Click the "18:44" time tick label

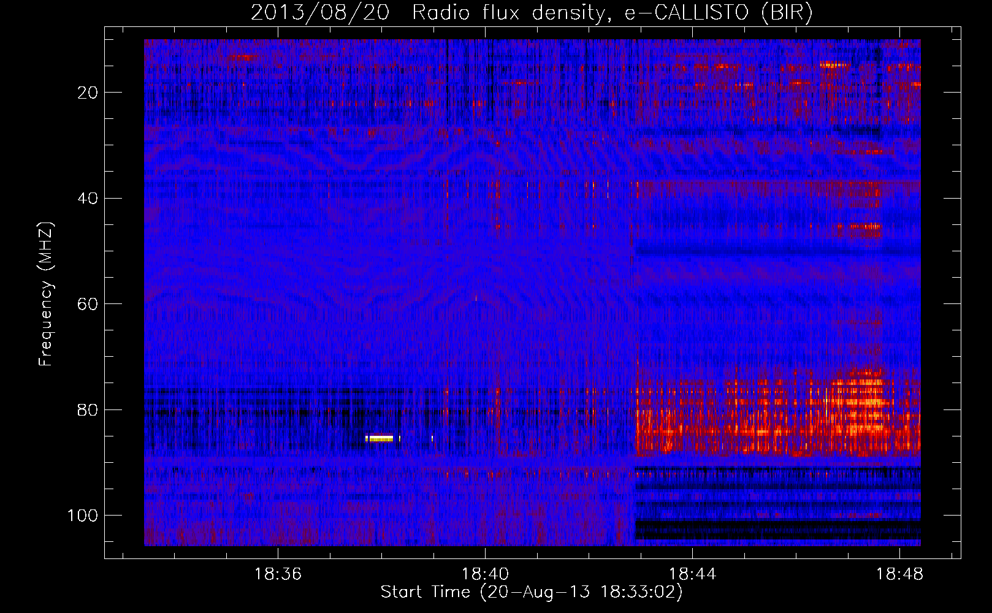pyautogui.click(x=693, y=574)
